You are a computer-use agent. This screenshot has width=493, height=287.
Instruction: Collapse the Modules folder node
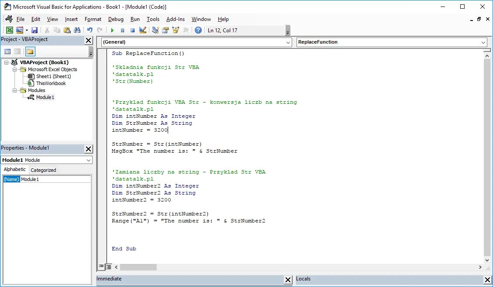click(x=14, y=90)
